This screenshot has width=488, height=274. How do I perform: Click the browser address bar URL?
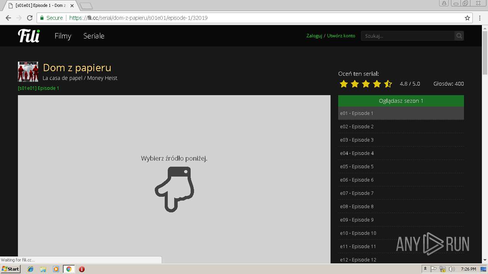pos(138,18)
